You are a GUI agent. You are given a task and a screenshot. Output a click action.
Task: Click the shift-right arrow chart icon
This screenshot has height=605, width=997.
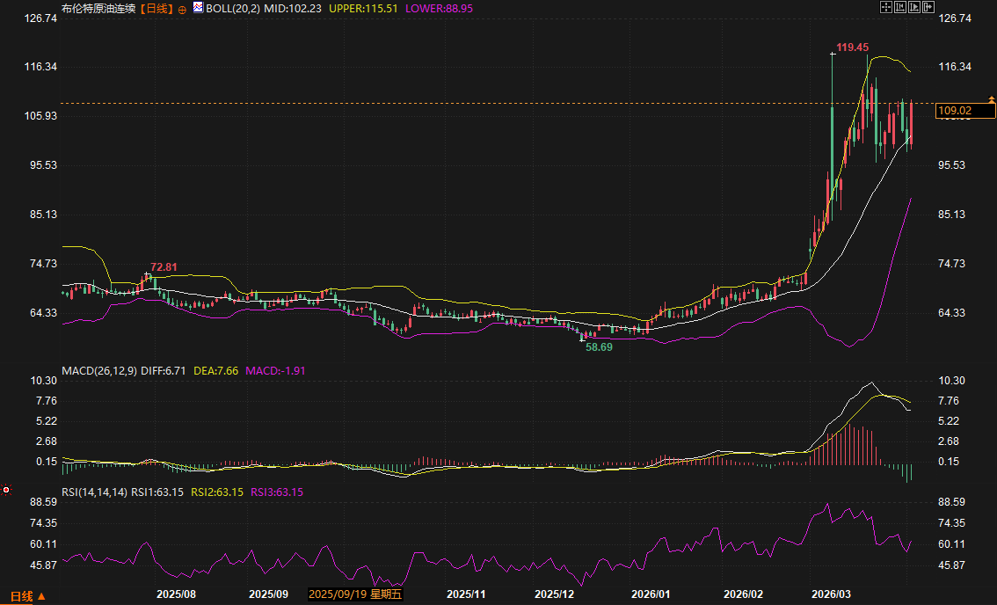[927, 7]
